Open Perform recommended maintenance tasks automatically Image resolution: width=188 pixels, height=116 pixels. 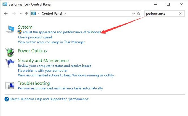pyautogui.click(x=60, y=88)
